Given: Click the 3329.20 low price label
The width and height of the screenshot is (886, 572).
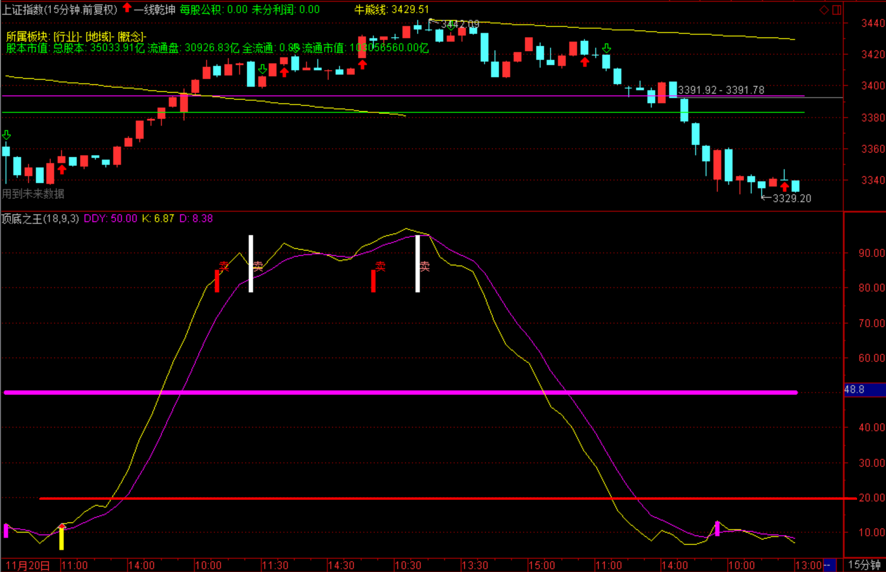Looking at the screenshot, I should [x=792, y=198].
